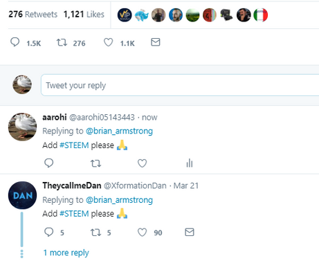Click into the Tweet your reply field
This screenshot has height=263, width=319.
click(x=180, y=85)
